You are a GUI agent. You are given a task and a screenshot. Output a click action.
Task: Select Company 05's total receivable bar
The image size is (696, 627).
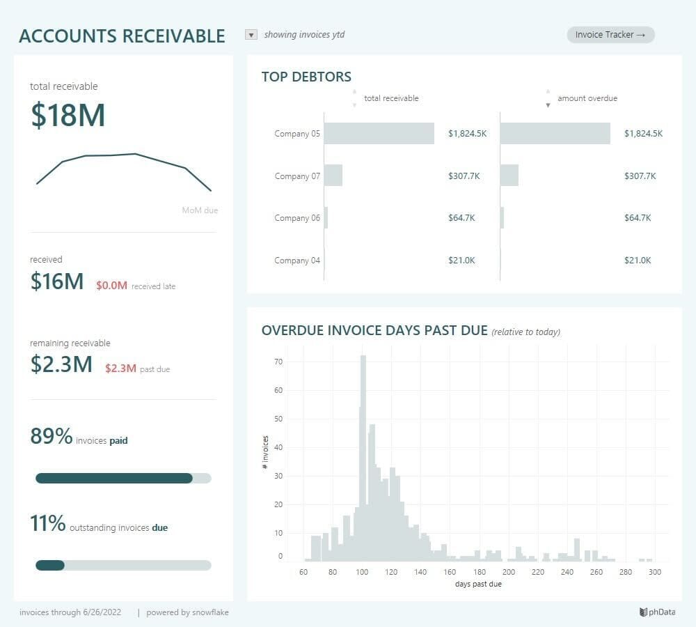379,133
